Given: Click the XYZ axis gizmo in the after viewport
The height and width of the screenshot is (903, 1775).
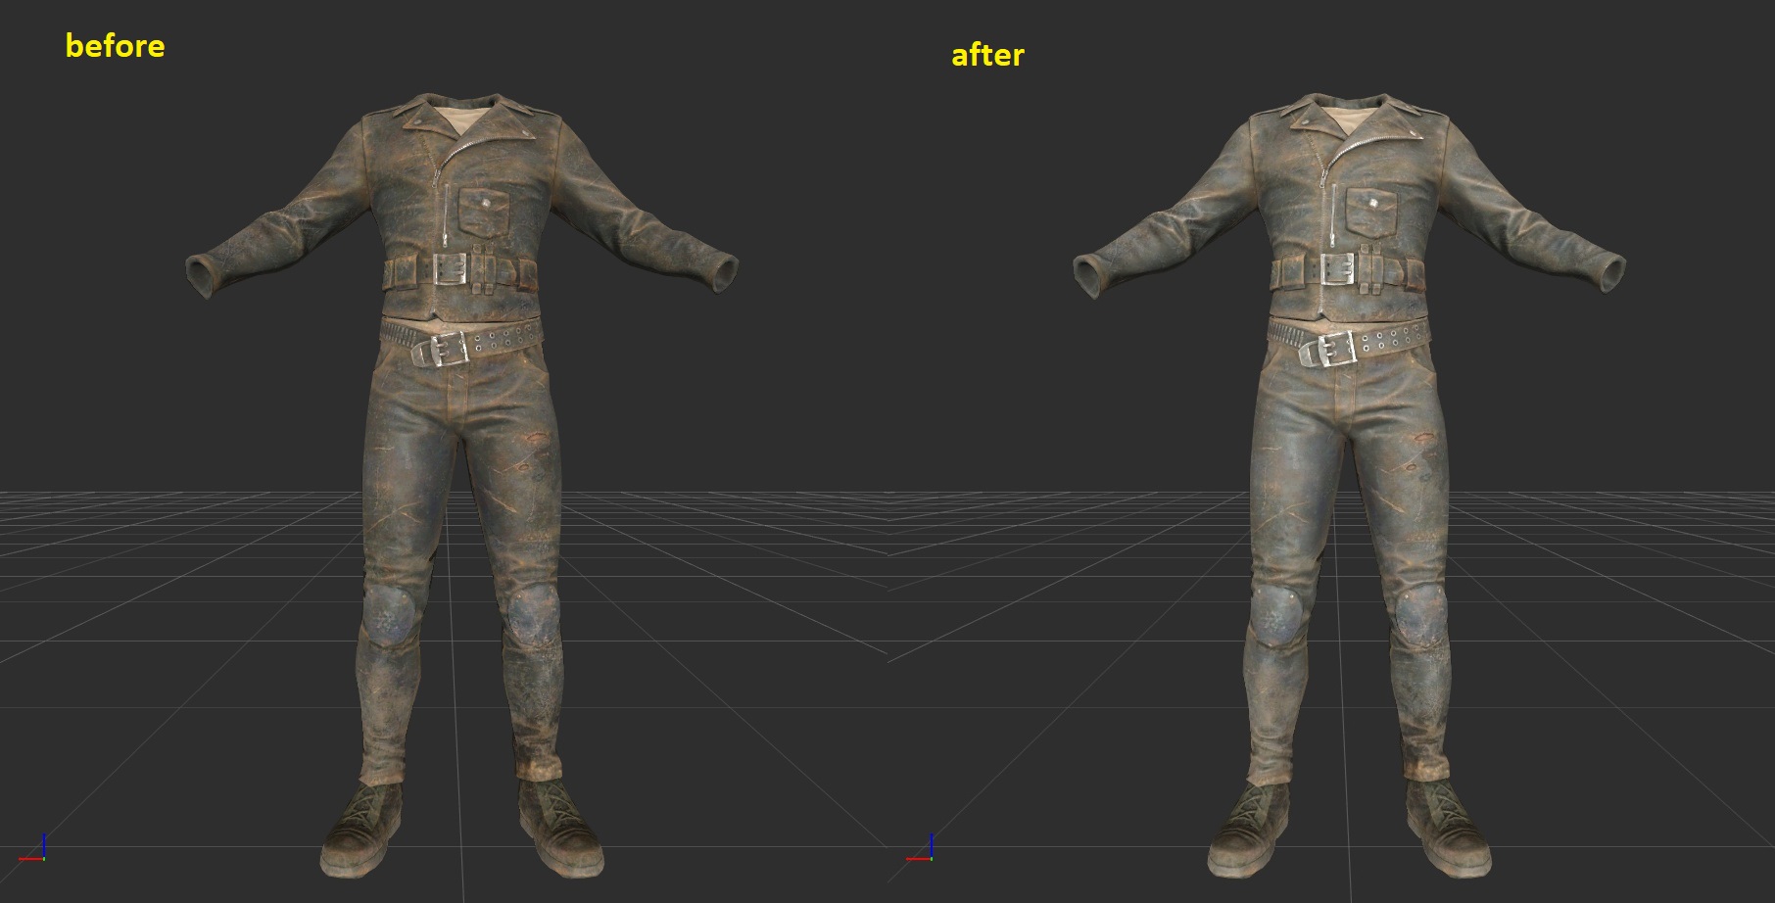Looking at the screenshot, I should [x=920, y=849].
